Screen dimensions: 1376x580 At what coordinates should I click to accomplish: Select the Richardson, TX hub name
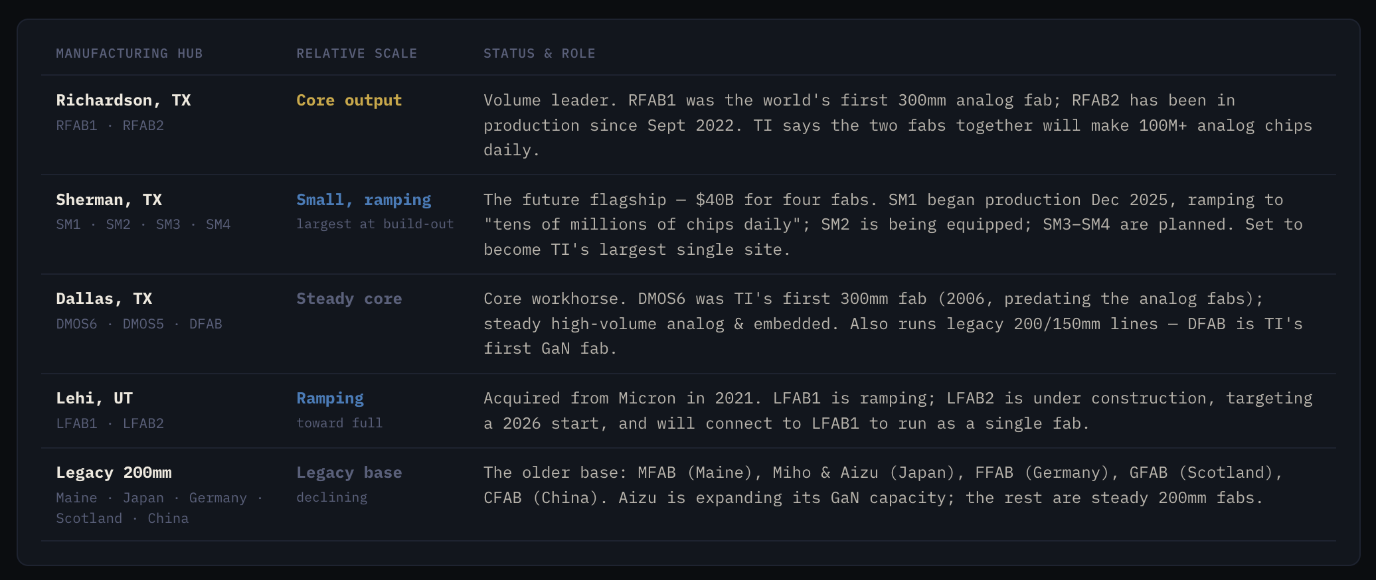click(124, 100)
